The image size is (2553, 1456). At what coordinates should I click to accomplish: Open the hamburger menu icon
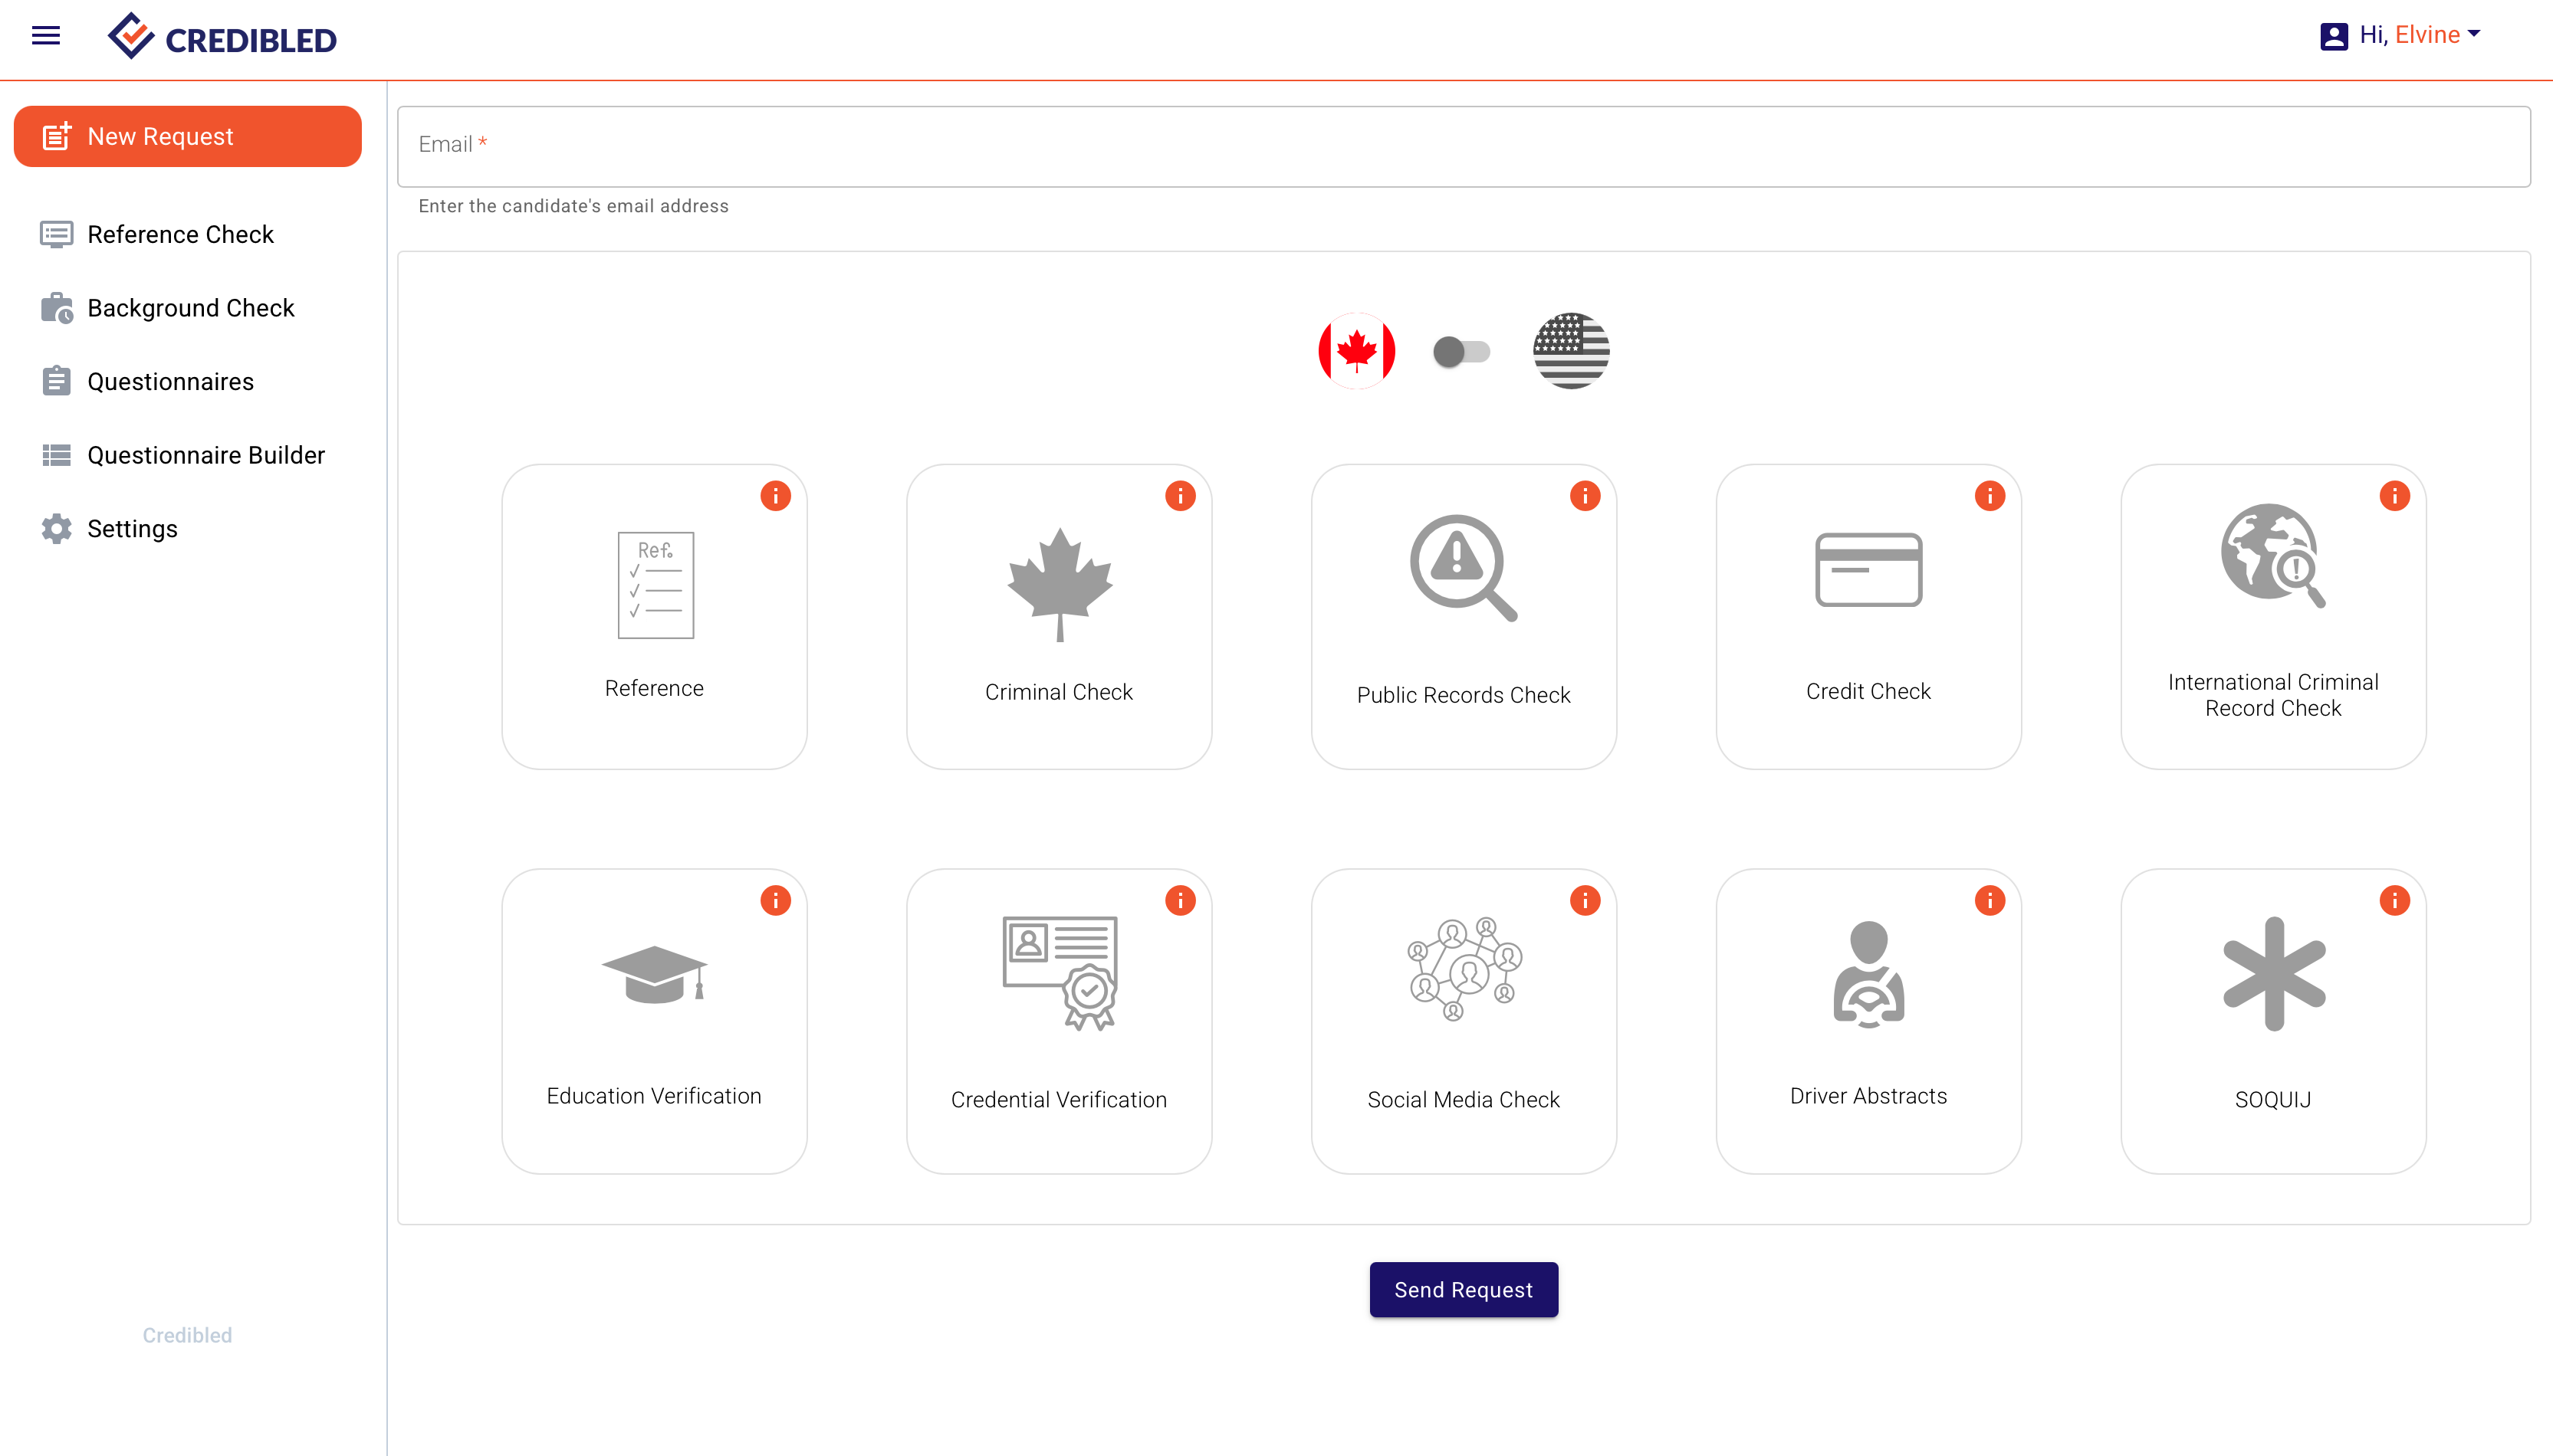(46, 36)
